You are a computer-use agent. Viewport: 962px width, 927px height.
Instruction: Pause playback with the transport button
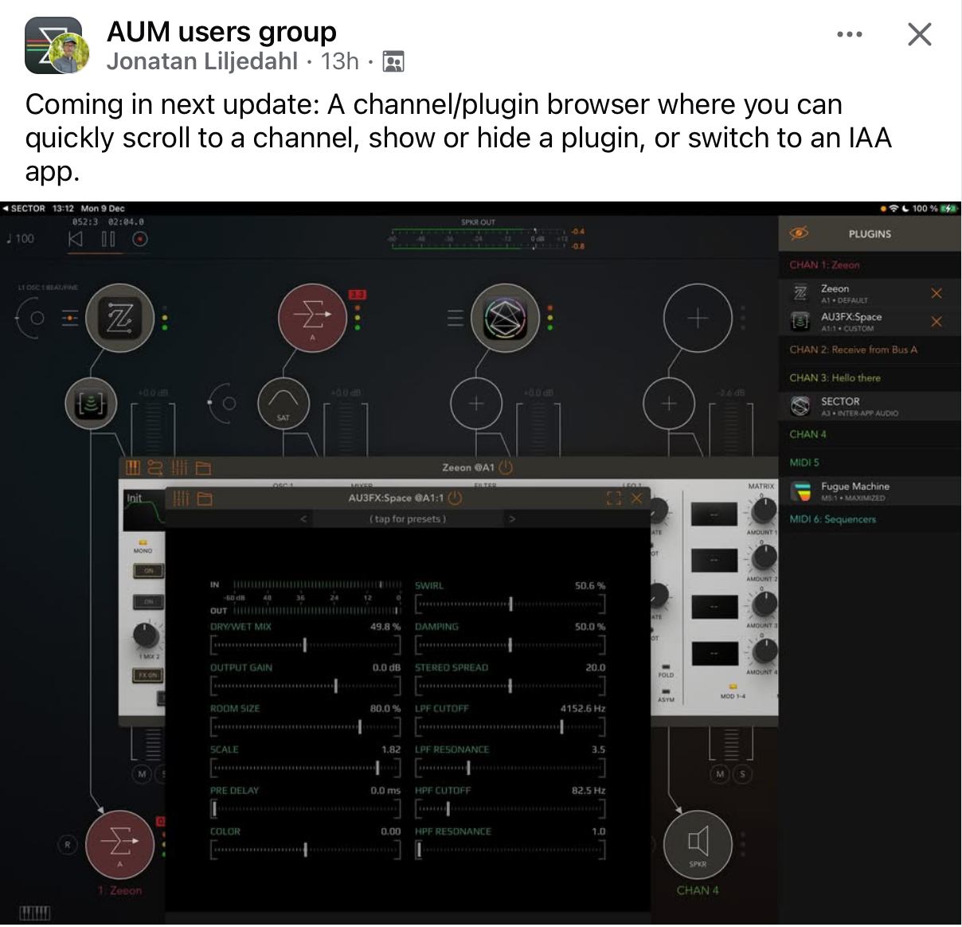tap(108, 239)
